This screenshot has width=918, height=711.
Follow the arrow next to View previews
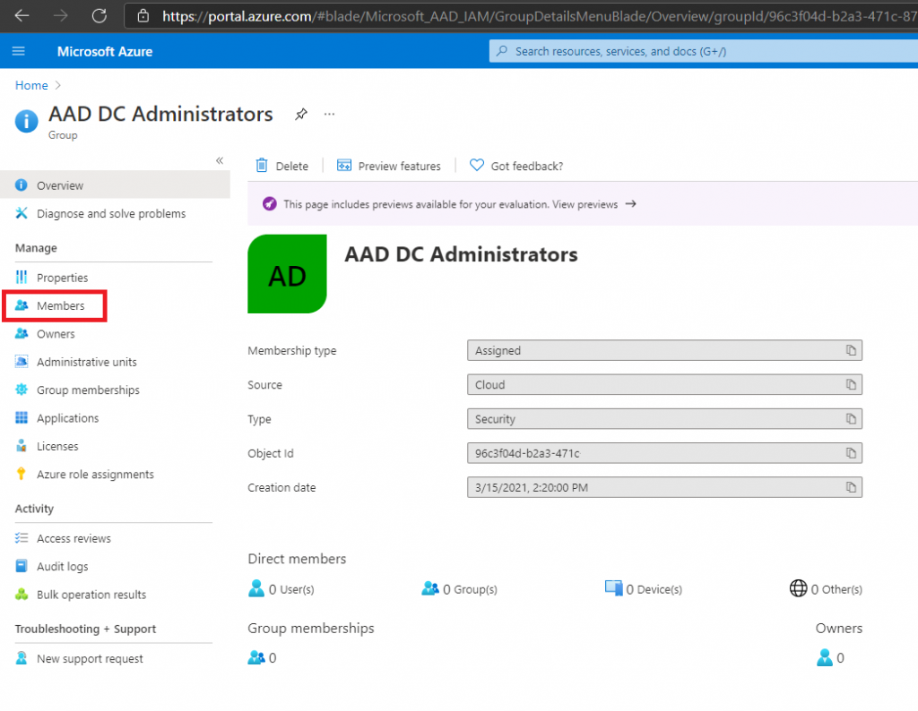point(630,204)
